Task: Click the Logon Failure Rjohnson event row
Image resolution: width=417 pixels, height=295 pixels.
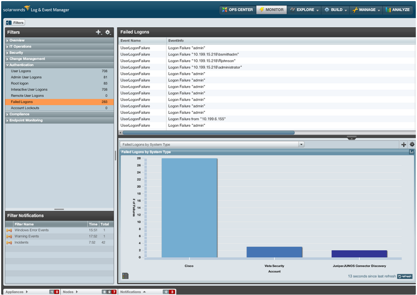Action: (267, 61)
